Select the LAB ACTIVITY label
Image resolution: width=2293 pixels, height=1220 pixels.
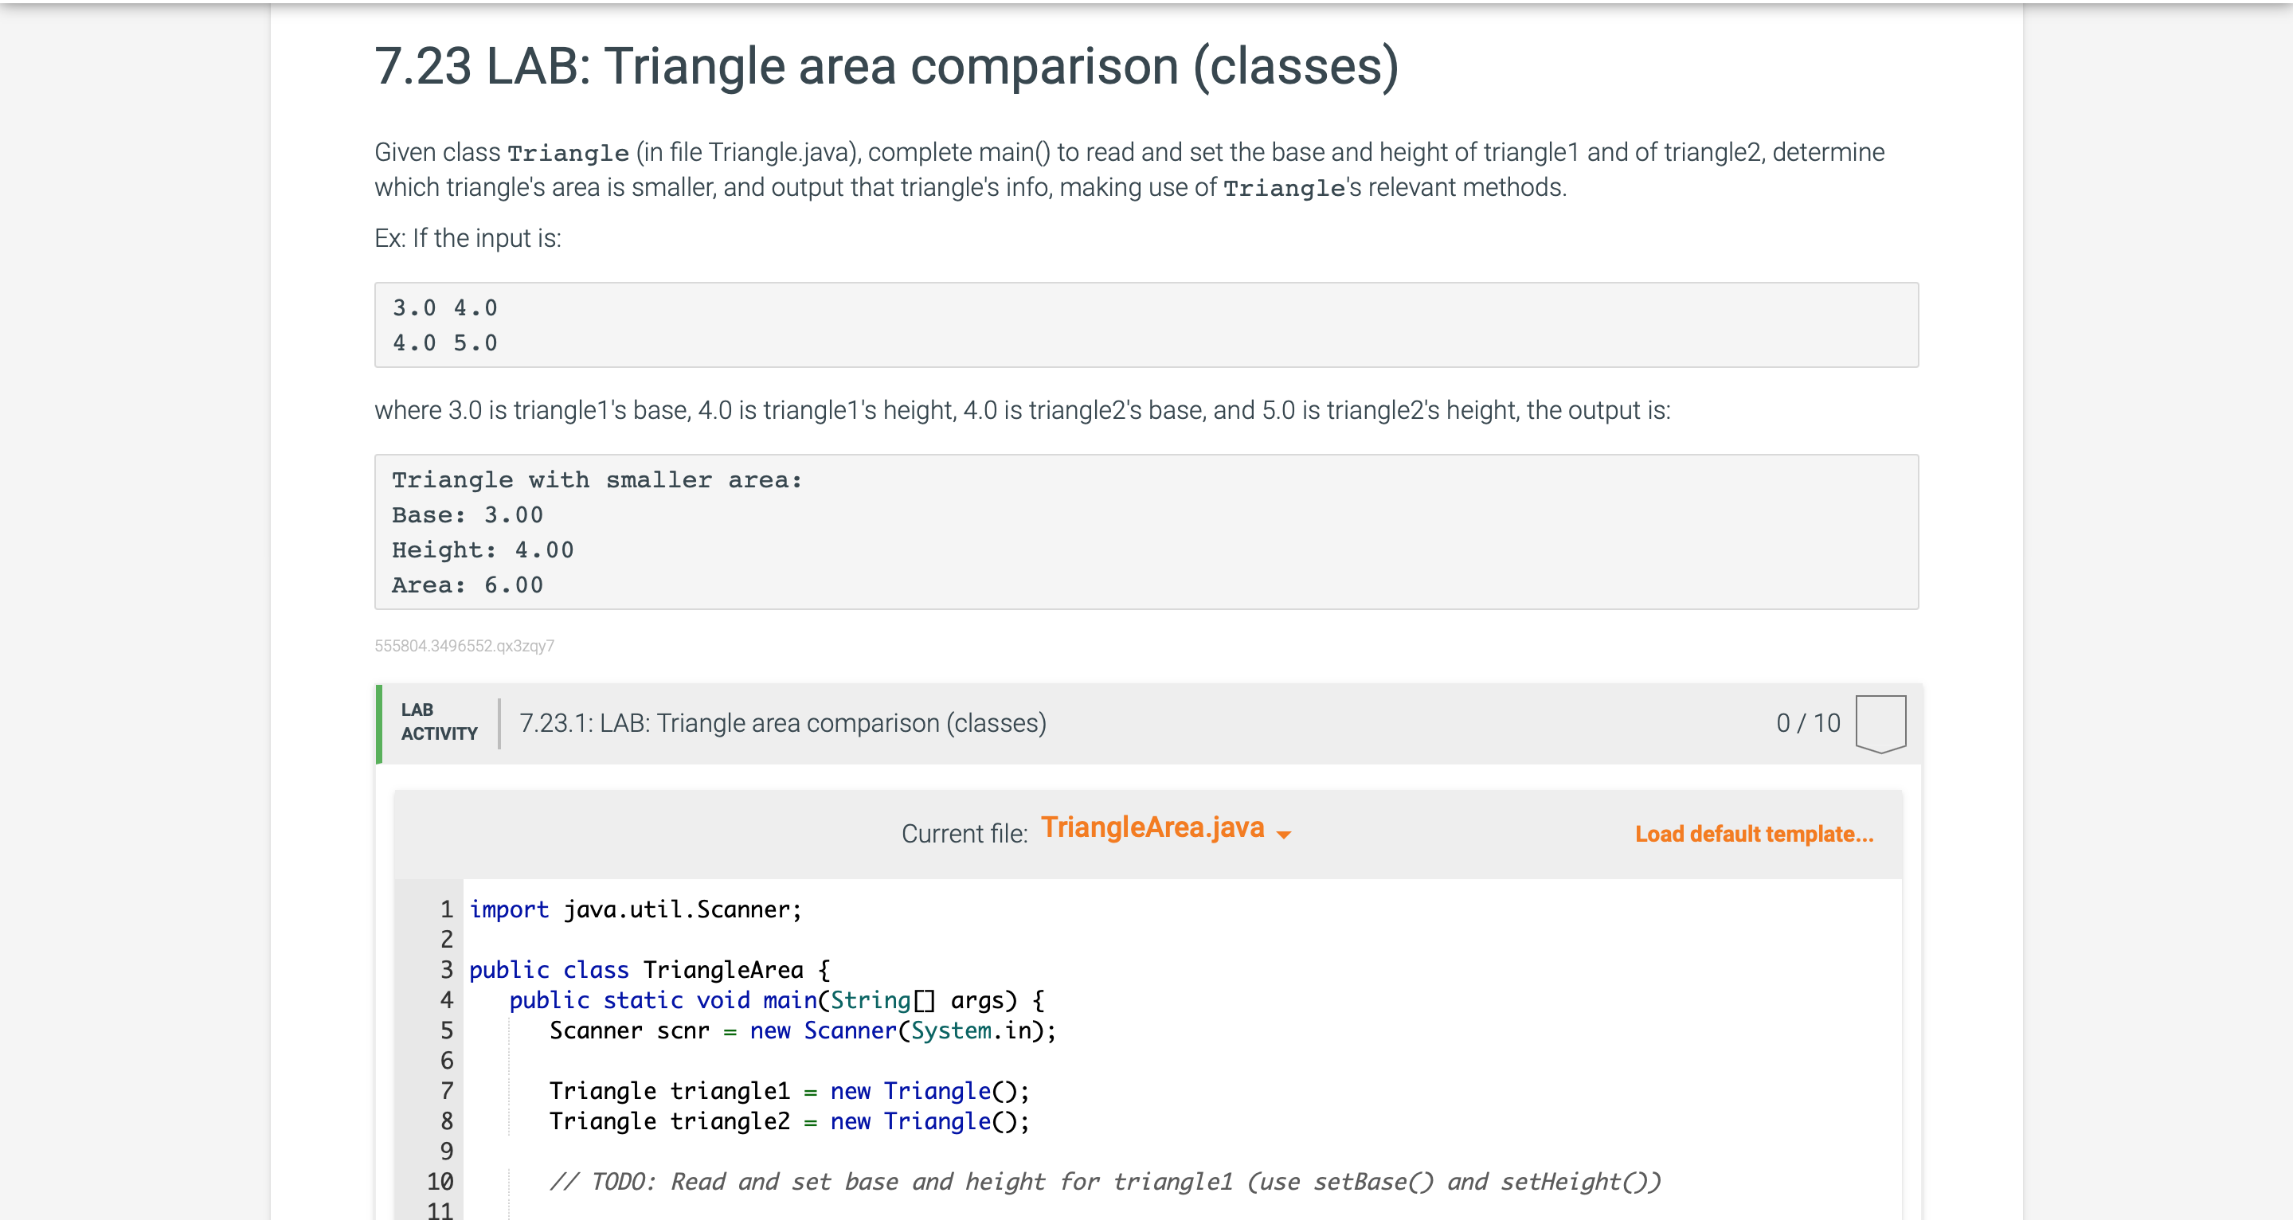pyautogui.click(x=438, y=721)
